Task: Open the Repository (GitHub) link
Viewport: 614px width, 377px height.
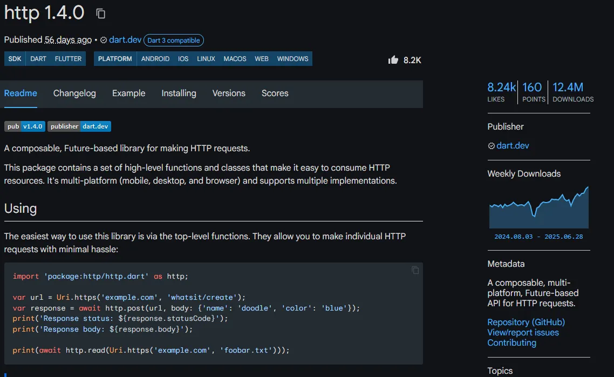Action: point(526,322)
